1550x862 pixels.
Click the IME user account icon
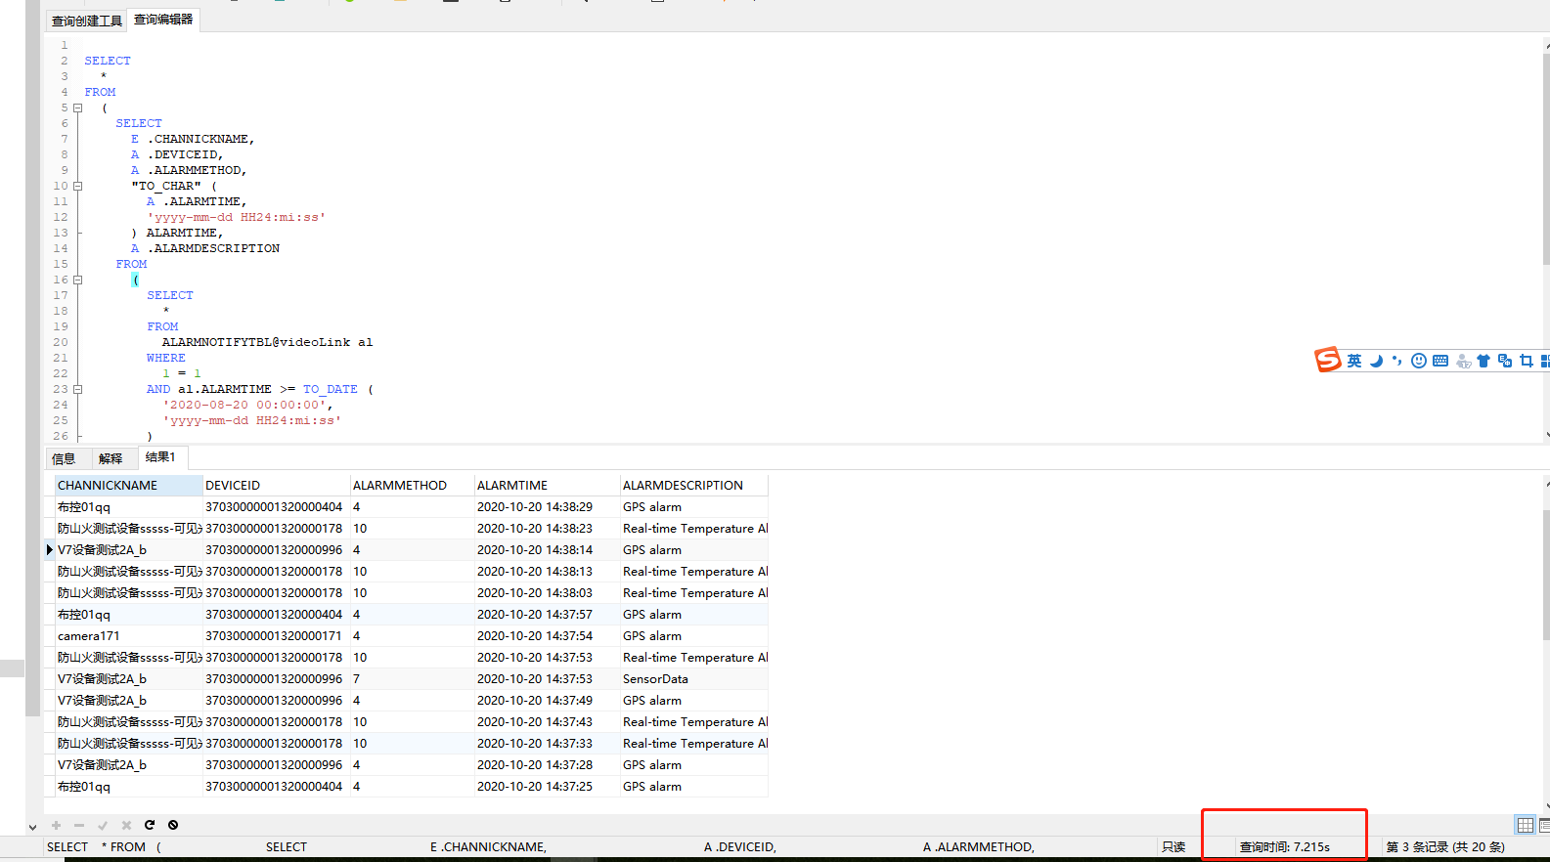click(1464, 362)
